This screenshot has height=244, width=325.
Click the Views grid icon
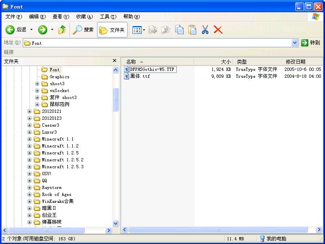137,30
